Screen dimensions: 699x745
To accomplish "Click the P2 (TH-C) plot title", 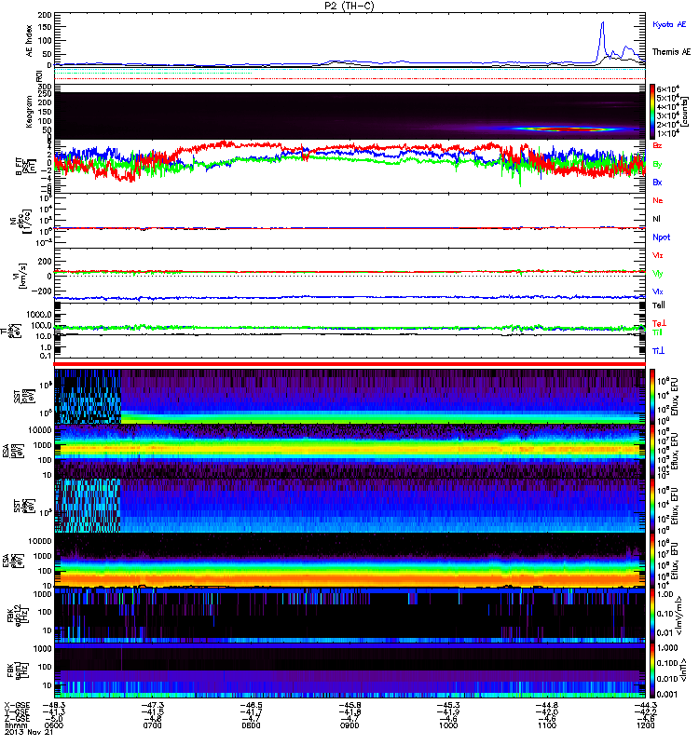I will (x=350, y=6).
